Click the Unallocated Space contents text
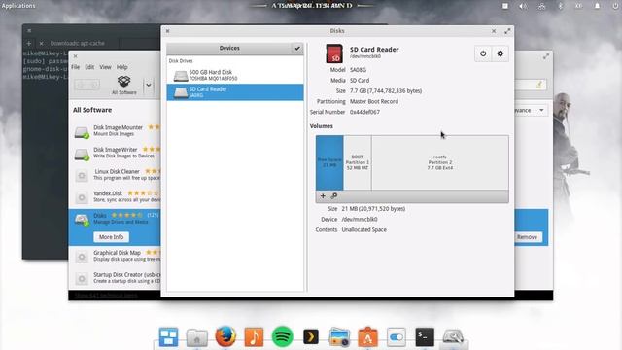This screenshot has width=622, height=350. click(363, 229)
